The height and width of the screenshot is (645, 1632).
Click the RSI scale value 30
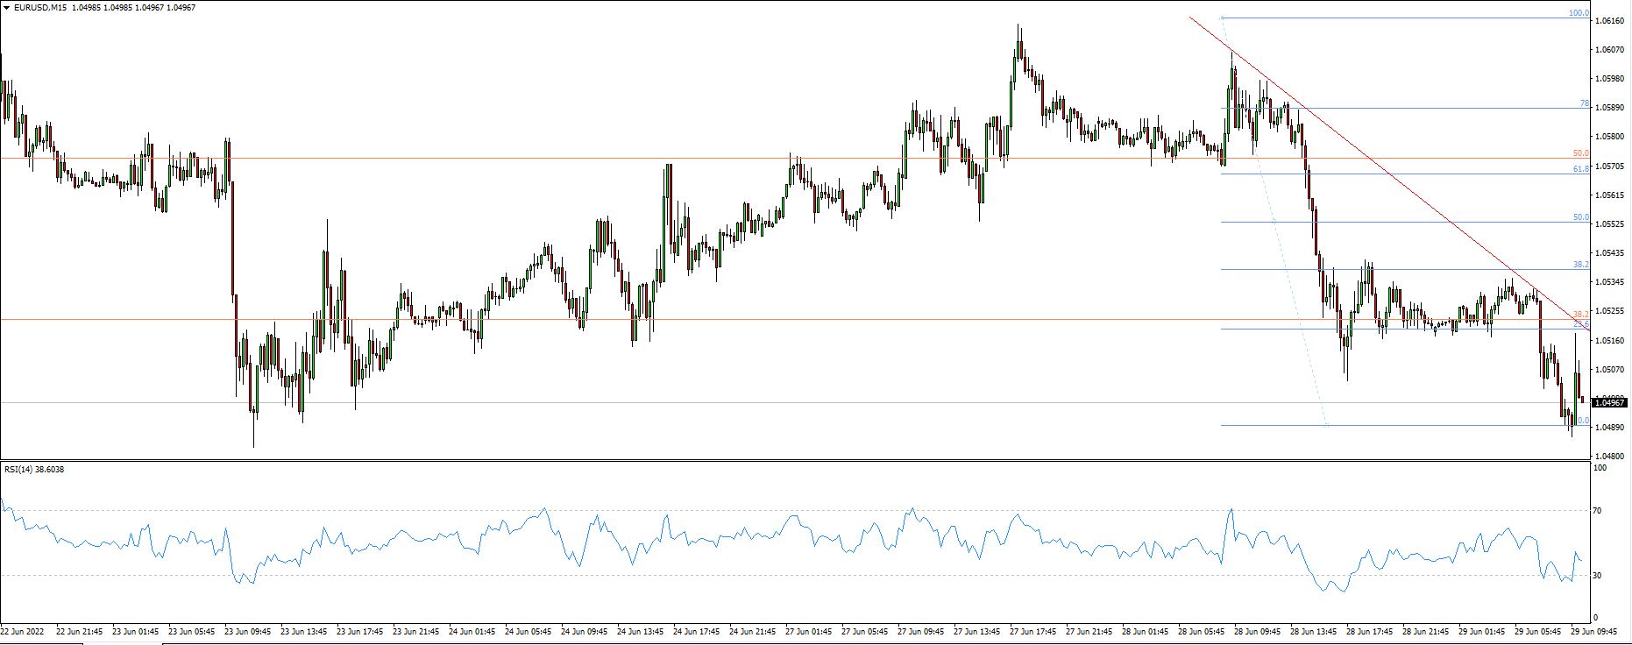[1598, 576]
